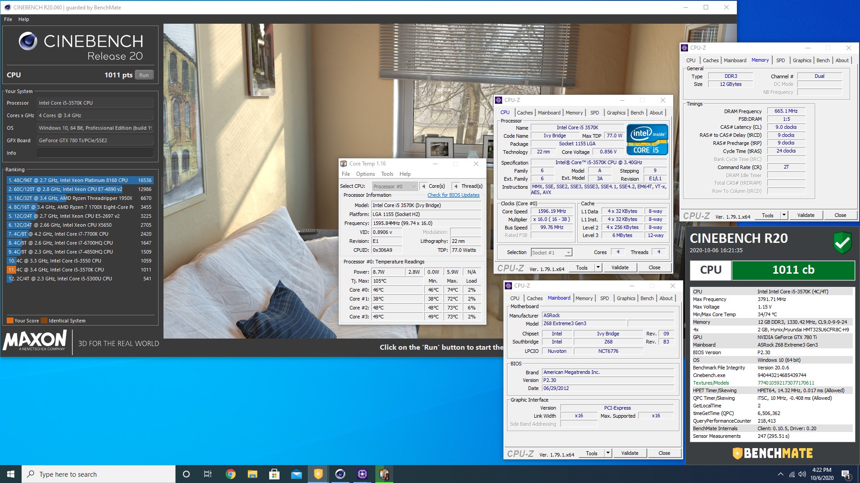Click the Core Temp title bar icon
The width and height of the screenshot is (860, 483).
tap(344, 164)
